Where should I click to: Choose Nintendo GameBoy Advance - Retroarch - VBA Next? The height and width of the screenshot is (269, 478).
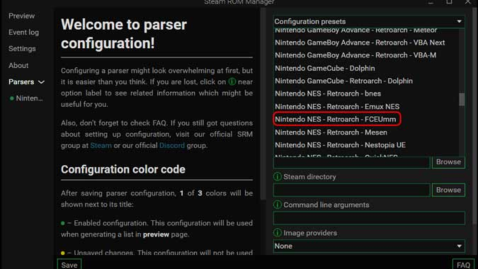360,43
